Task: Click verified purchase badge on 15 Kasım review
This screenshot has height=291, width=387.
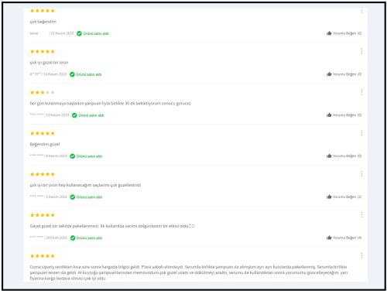Action: click(x=93, y=33)
